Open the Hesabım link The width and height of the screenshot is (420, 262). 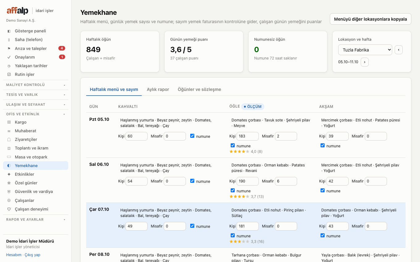pyautogui.click(x=14, y=255)
